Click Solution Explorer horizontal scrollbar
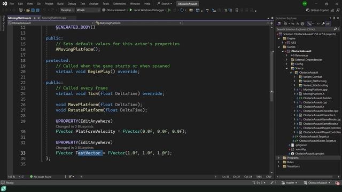This screenshot has width=342, height=192. point(306,177)
